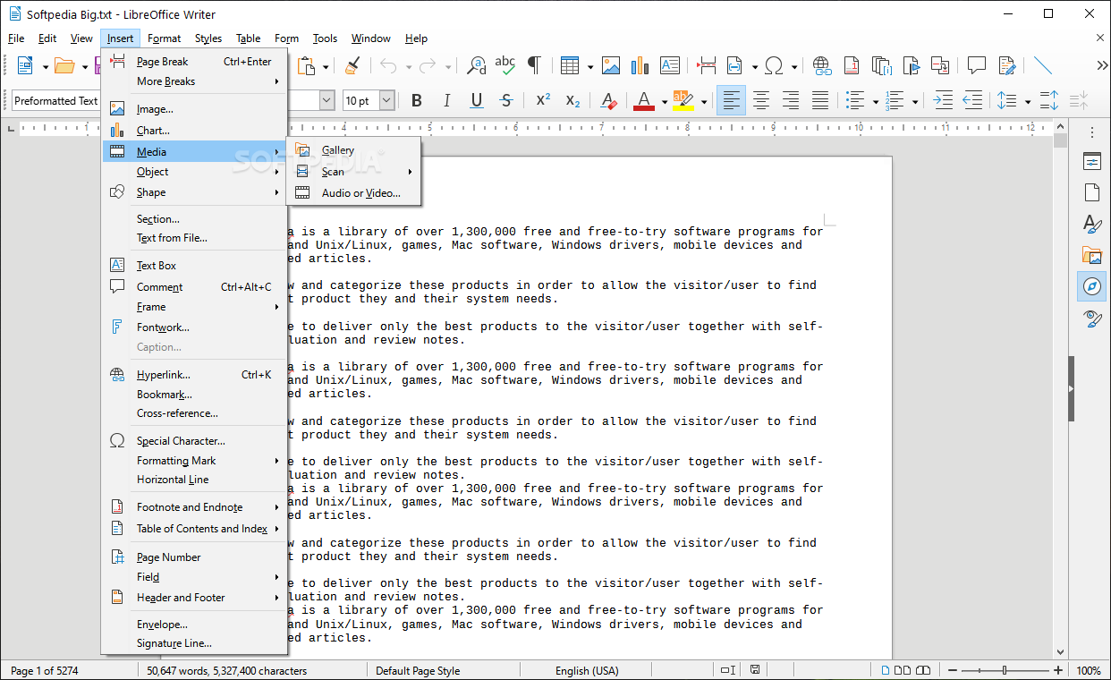The width and height of the screenshot is (1111, 680).
Task: Click English (USA) language in status bar
Action: (x=587, y=670)
